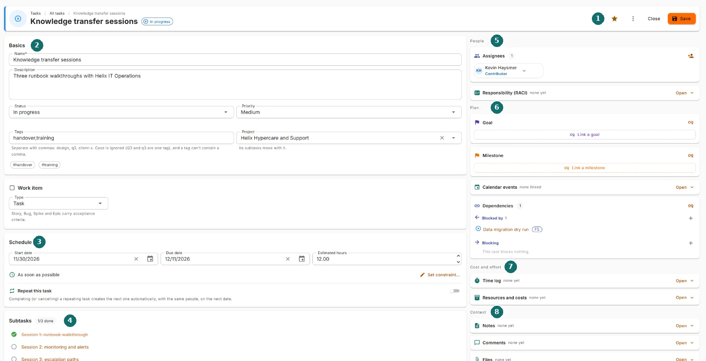Expand the Notes section

click(x=684, y=326)
